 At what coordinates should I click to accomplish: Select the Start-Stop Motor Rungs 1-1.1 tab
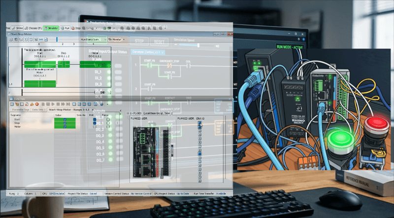(69, 110)
